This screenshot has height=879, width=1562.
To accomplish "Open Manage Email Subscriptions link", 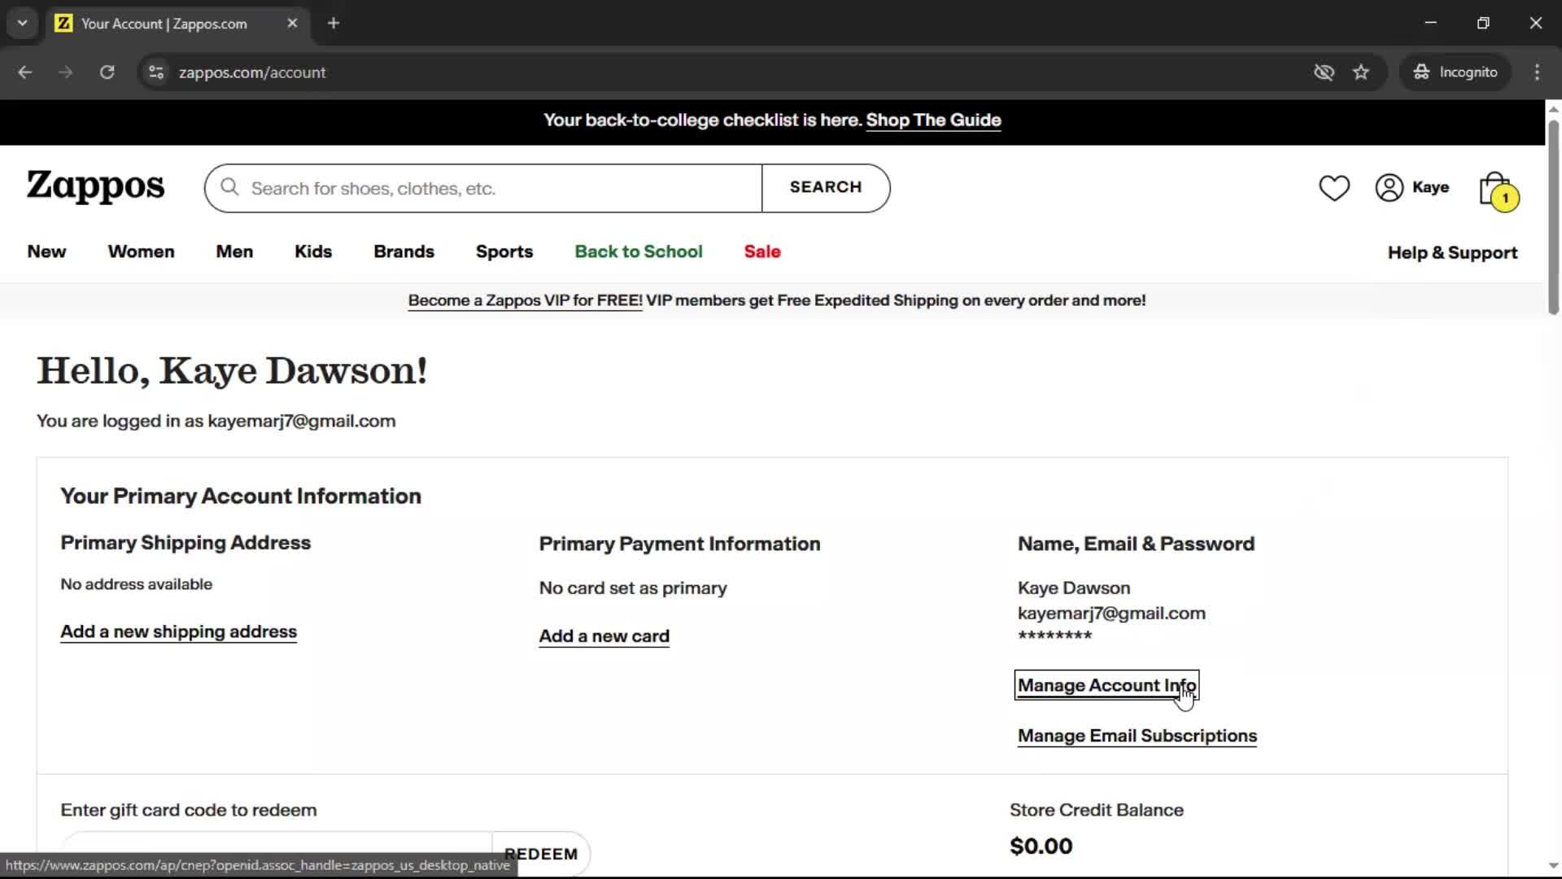I will 1137,736.
